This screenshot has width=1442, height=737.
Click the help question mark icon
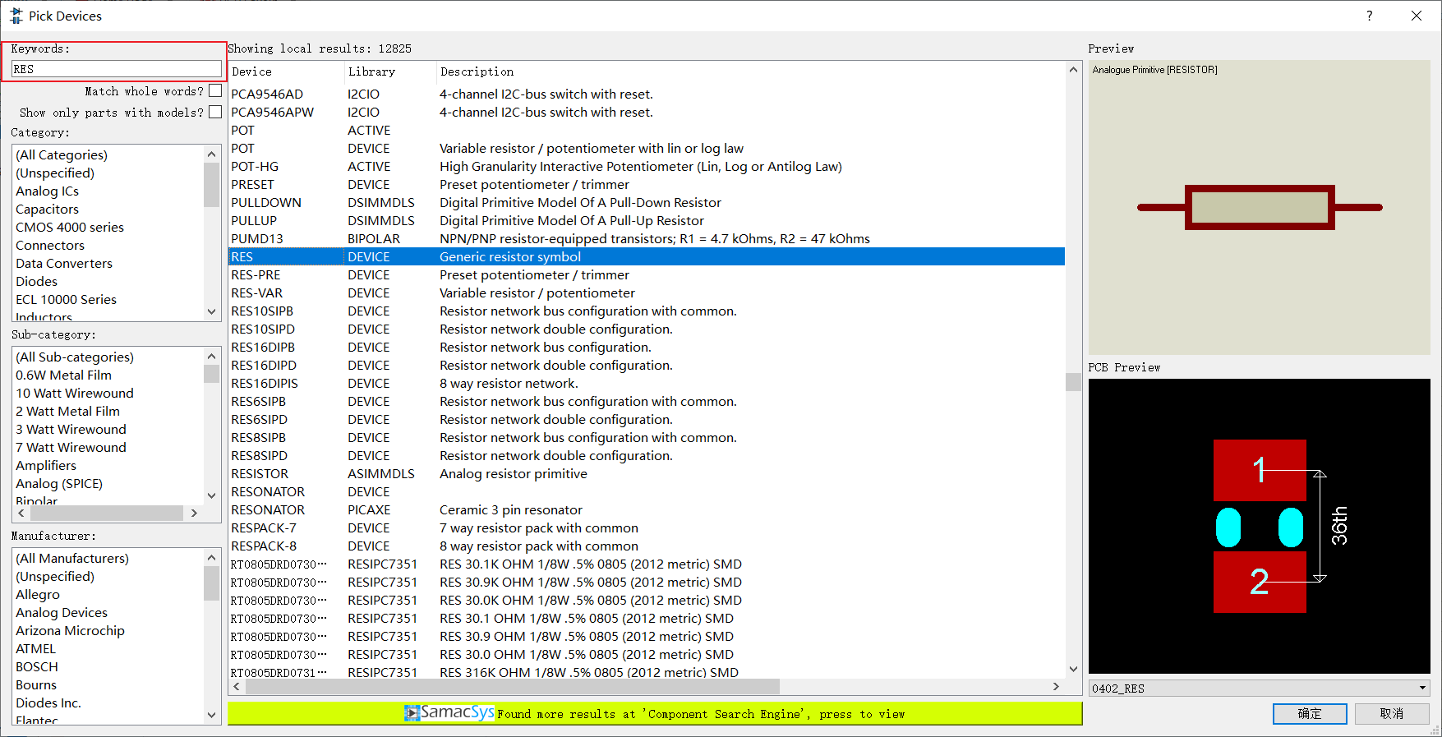coord(1369,16)
